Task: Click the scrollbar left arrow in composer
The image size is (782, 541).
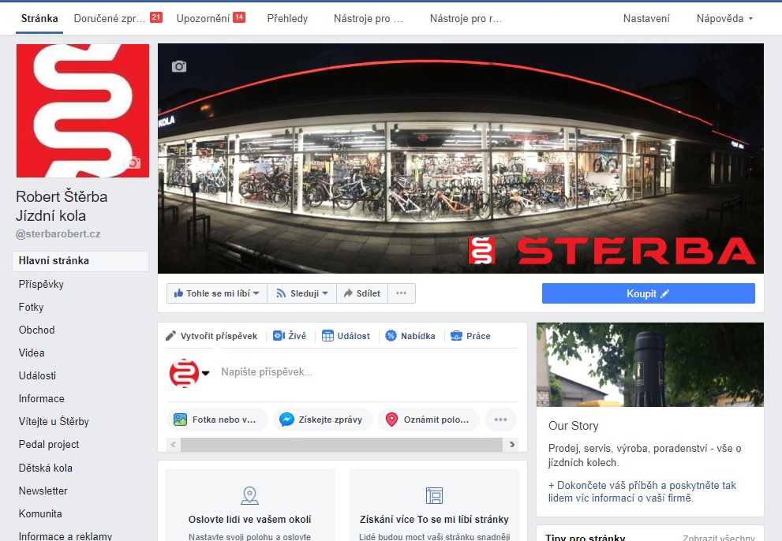Action: click(173, 445)
